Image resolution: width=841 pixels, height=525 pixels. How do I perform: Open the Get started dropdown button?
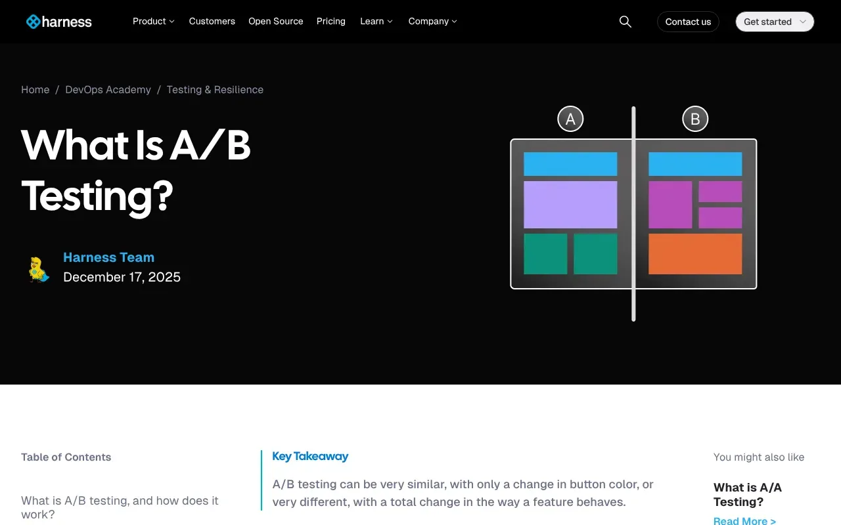[x=774, y=22]
